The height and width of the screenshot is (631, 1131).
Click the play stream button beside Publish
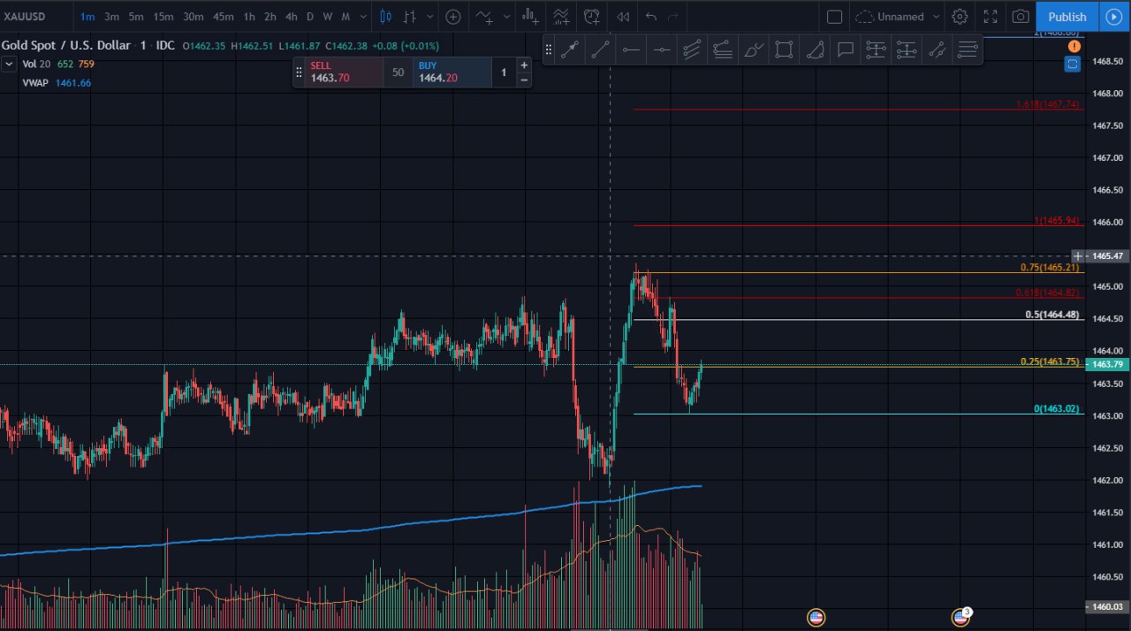tap(1112, 17)
